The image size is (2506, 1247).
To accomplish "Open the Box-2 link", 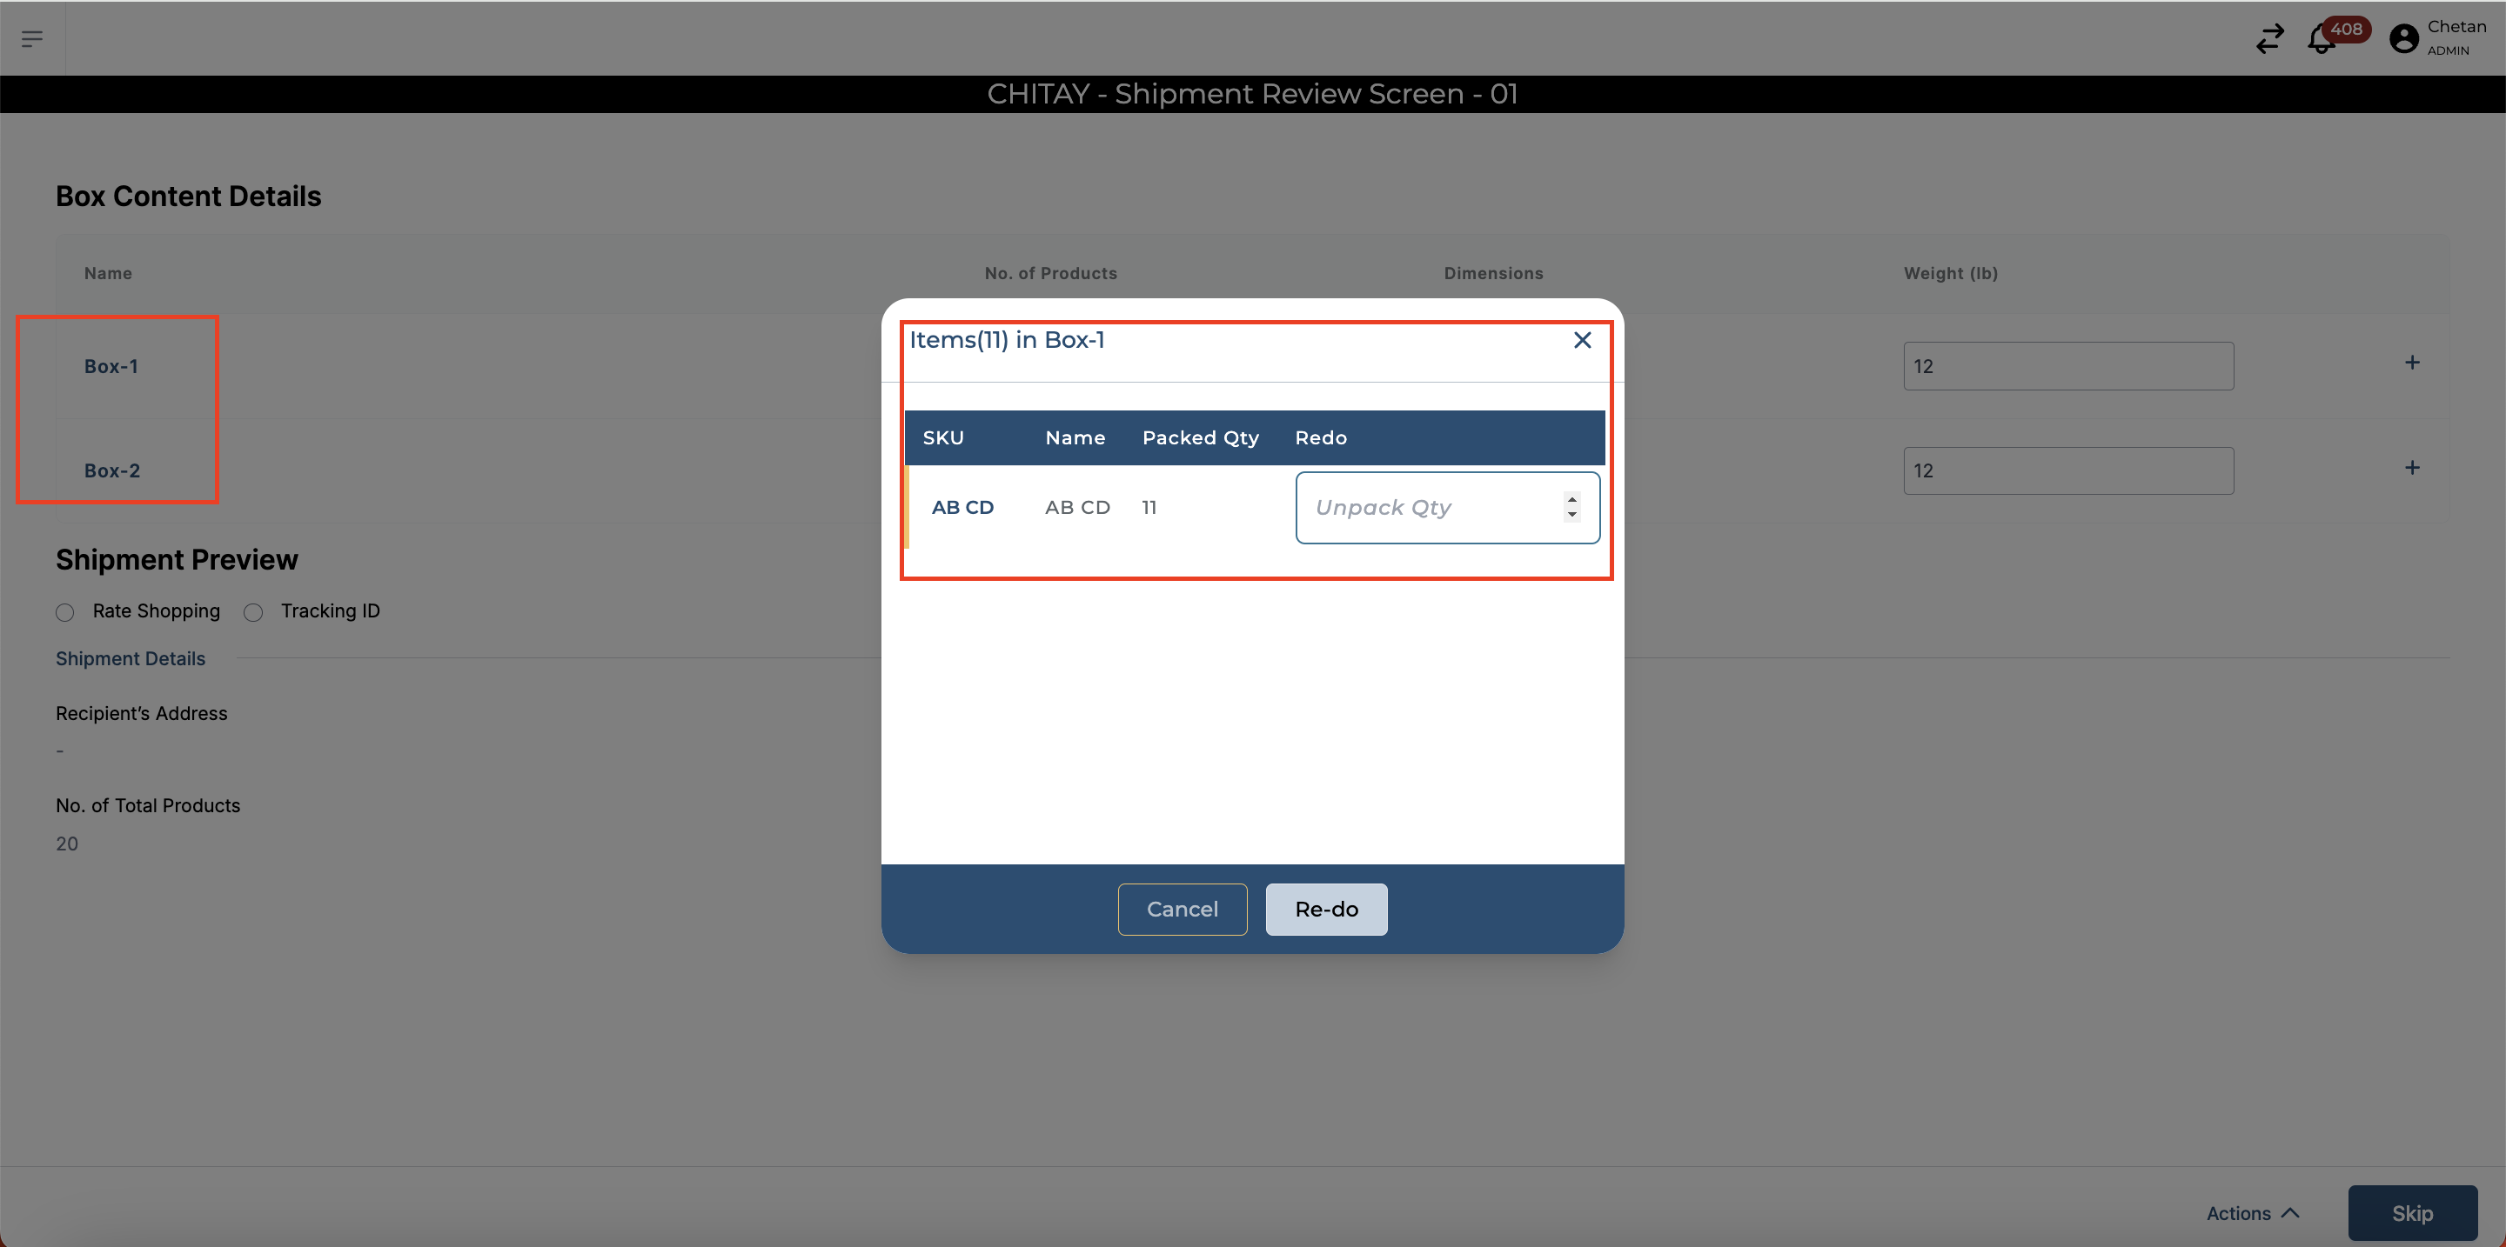I will point(112,470).
